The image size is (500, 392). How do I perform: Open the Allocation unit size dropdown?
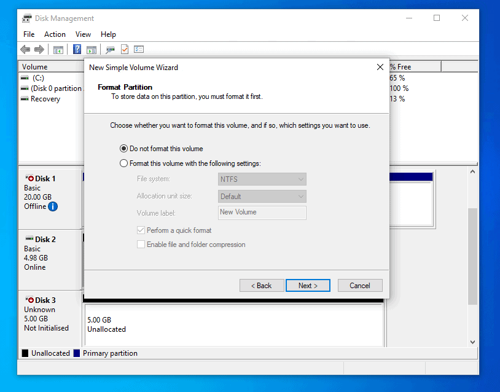coord(301,195)
